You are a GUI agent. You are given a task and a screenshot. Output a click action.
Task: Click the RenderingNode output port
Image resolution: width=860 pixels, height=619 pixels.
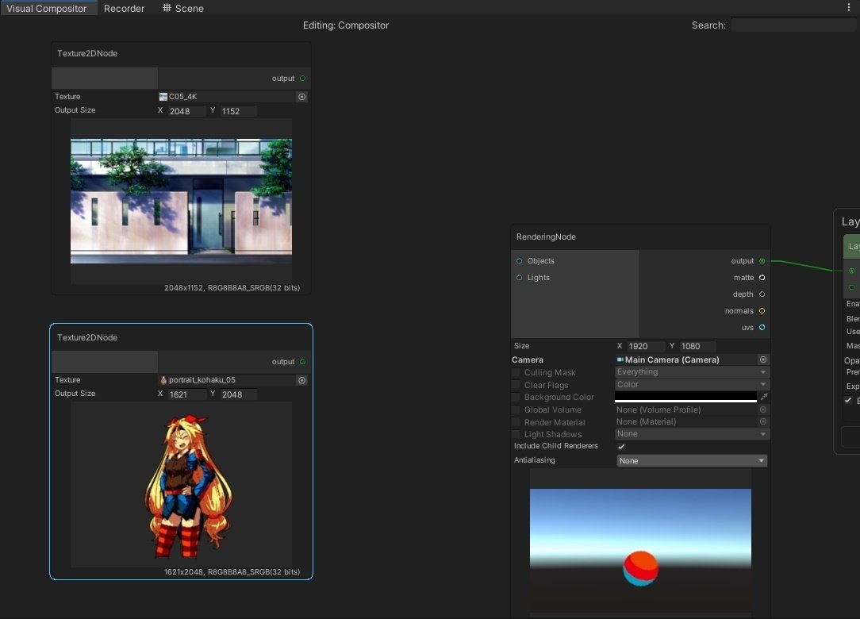[x=762, y=260]
